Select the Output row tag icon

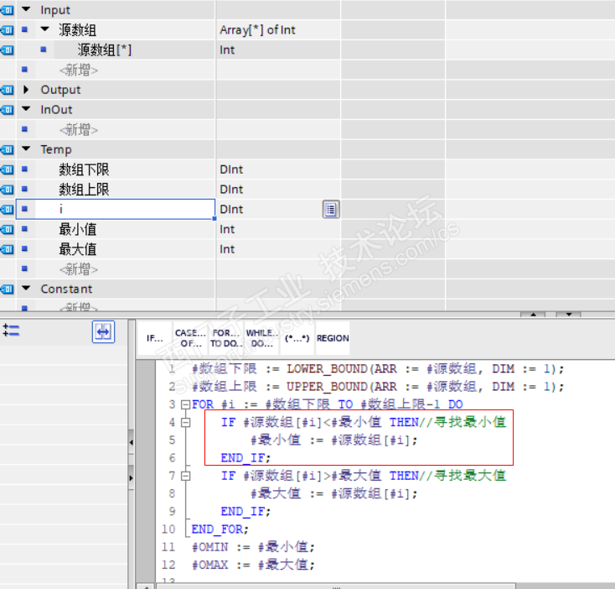(x=7, y=90)
